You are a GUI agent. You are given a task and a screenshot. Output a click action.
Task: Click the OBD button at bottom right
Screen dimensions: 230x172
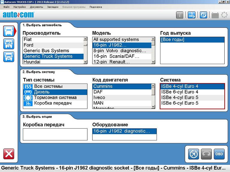219,154
